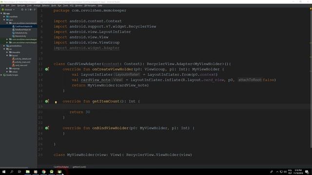Collapse the java folder

(4, 20)
